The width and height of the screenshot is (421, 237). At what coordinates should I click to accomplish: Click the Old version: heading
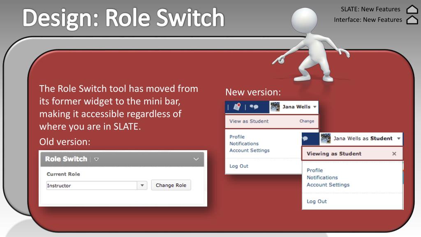[x=65, y=142]
